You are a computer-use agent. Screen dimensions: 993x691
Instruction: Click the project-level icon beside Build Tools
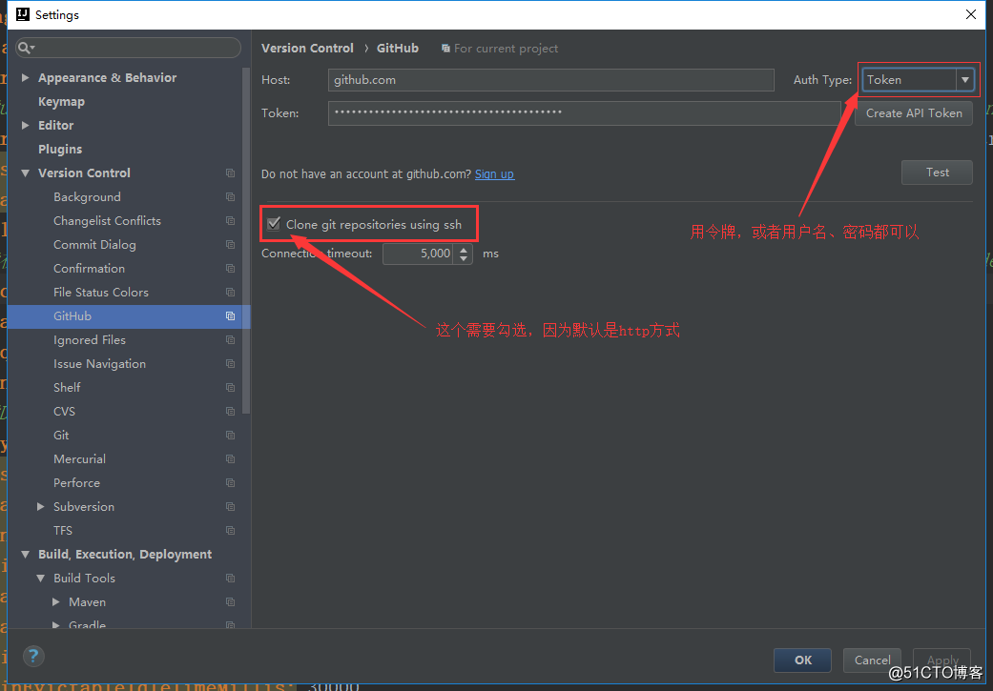click(231, 579)
